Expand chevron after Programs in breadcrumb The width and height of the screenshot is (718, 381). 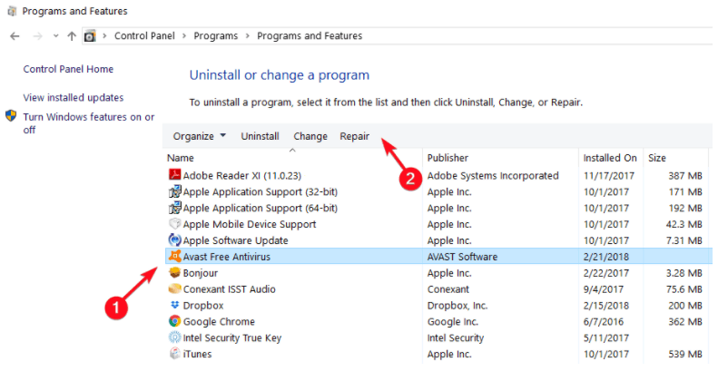tap(247, 35)
